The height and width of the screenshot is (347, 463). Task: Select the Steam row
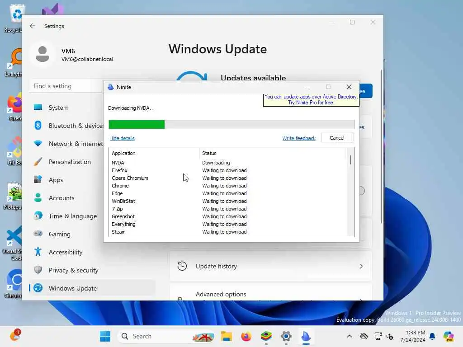pos(227,232)
